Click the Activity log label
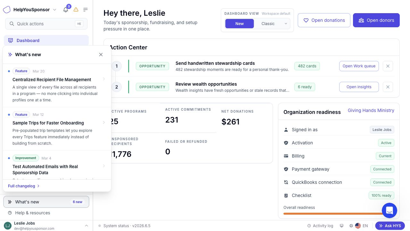Screen dimensions: 410x231 323,226
